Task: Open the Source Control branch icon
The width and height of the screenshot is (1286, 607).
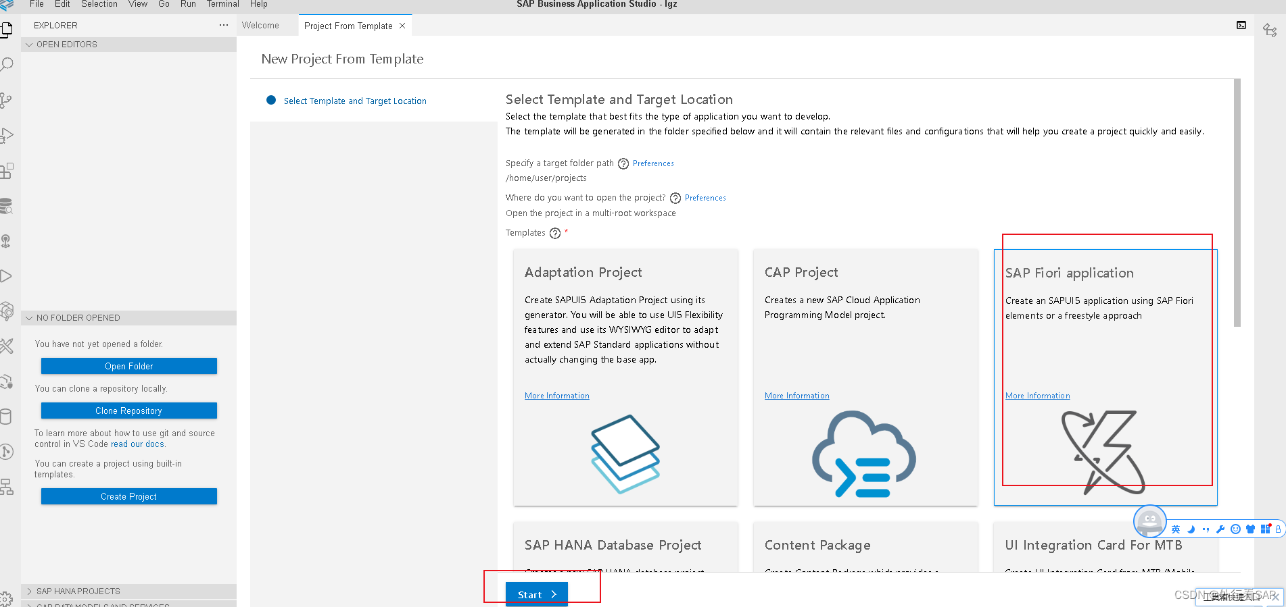Action: [x=7, y=100]
